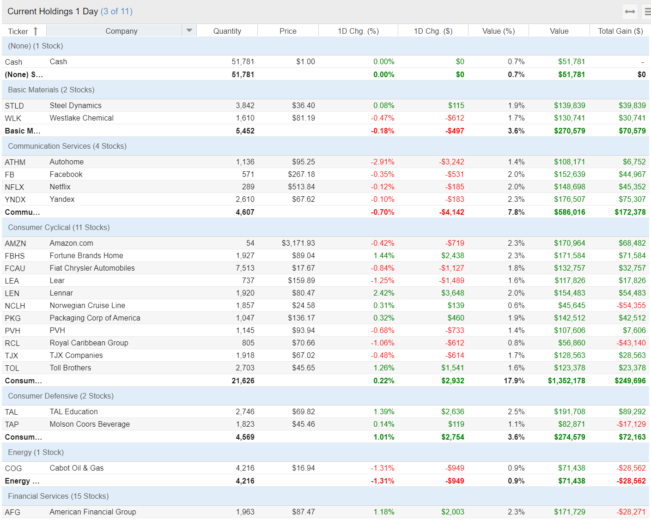Select the YNDX ticker
651x520 pixels.
point(15,200)
